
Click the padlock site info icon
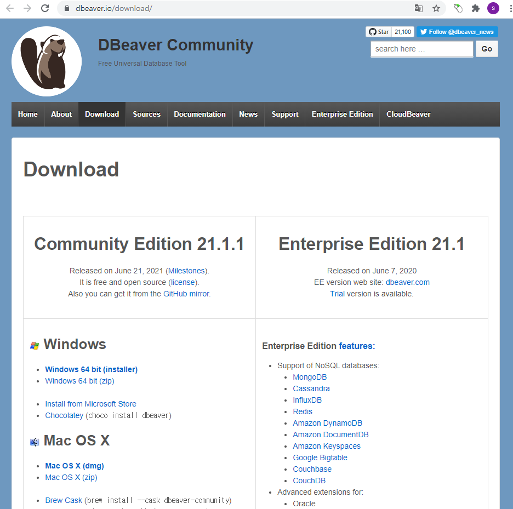pyautogui.click(x=67, y=8)
